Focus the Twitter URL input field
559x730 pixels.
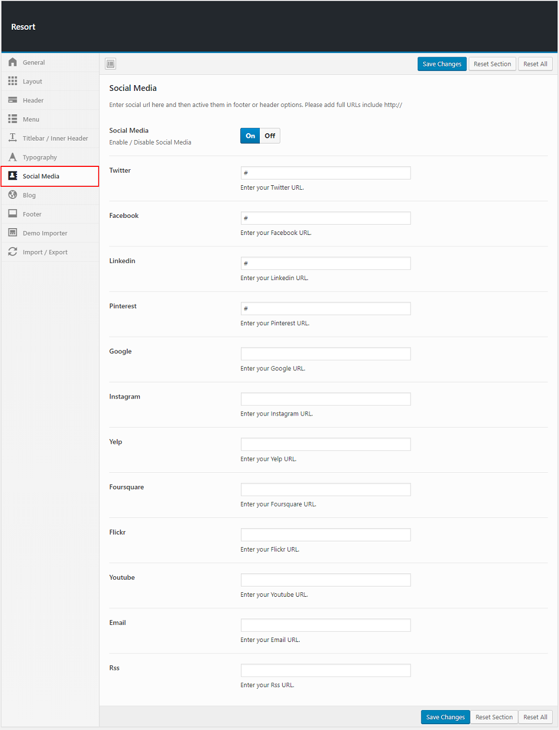coord(325,173)
